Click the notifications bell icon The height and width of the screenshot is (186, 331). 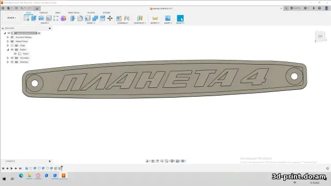point(313,8)
